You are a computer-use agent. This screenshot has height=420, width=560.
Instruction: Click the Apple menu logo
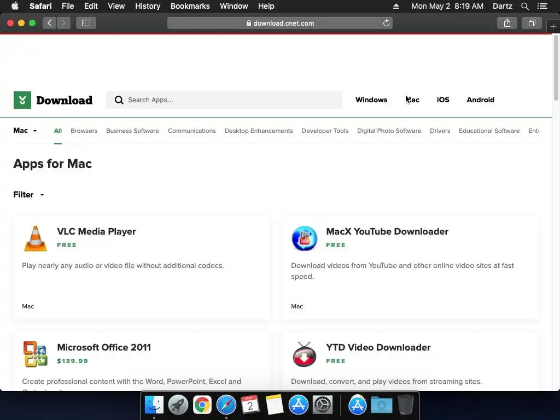click(x=15, y=6)
